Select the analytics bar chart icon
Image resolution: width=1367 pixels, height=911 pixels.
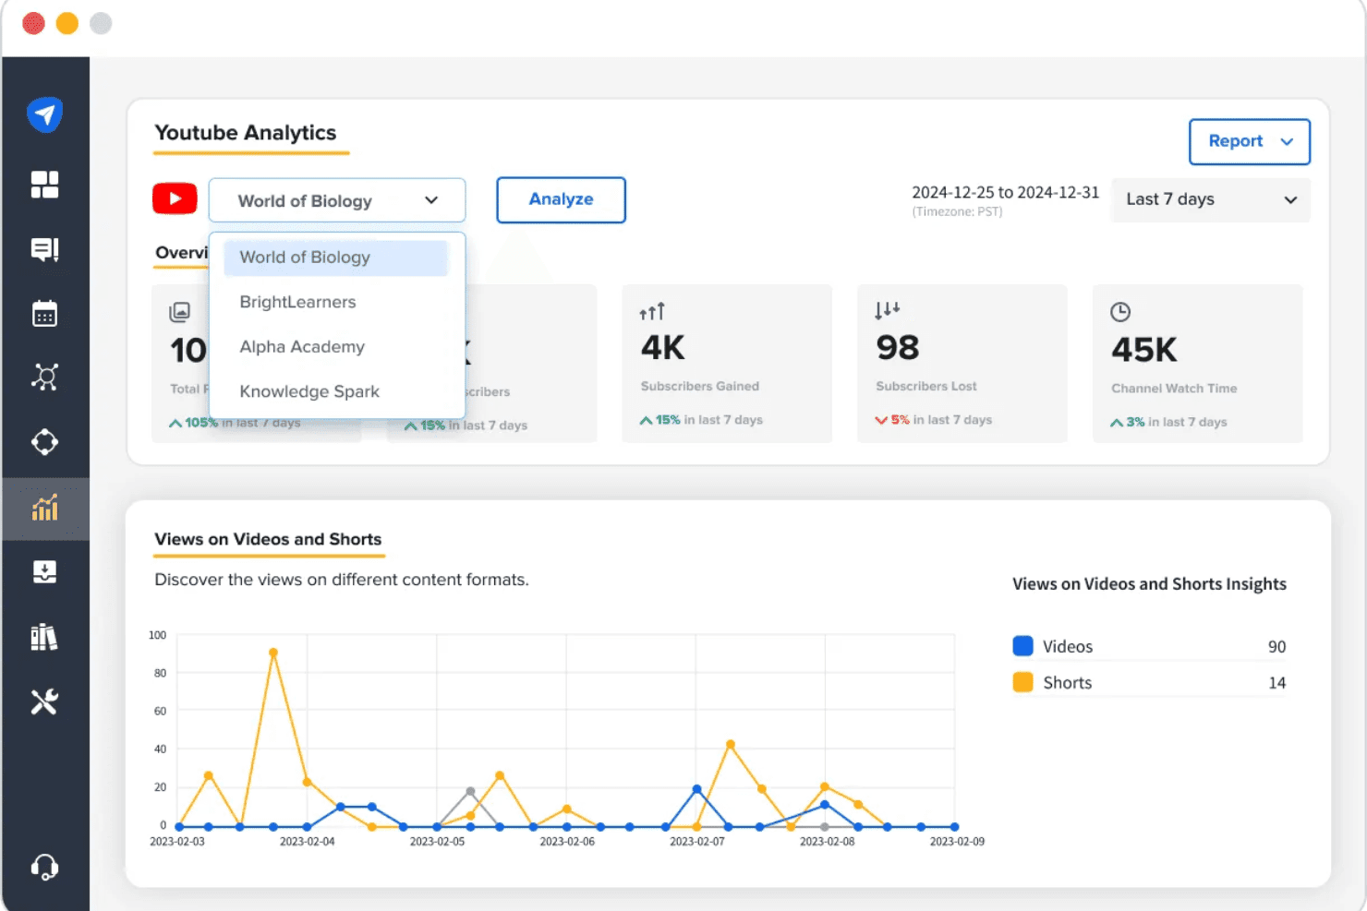[44, 508]
